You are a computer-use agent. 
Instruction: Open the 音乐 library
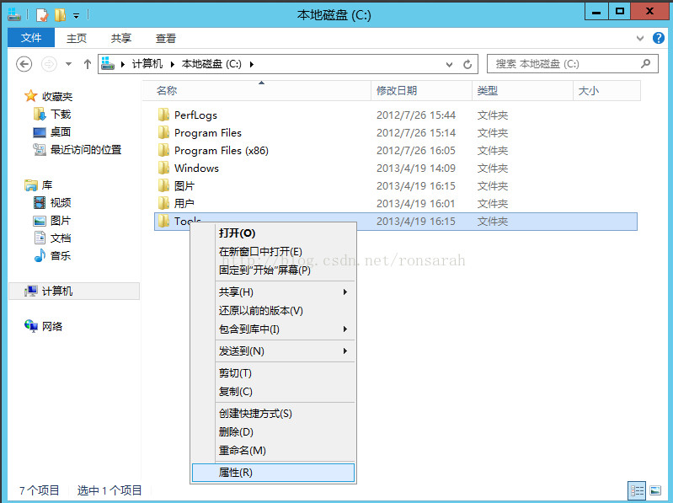point(61,256)
